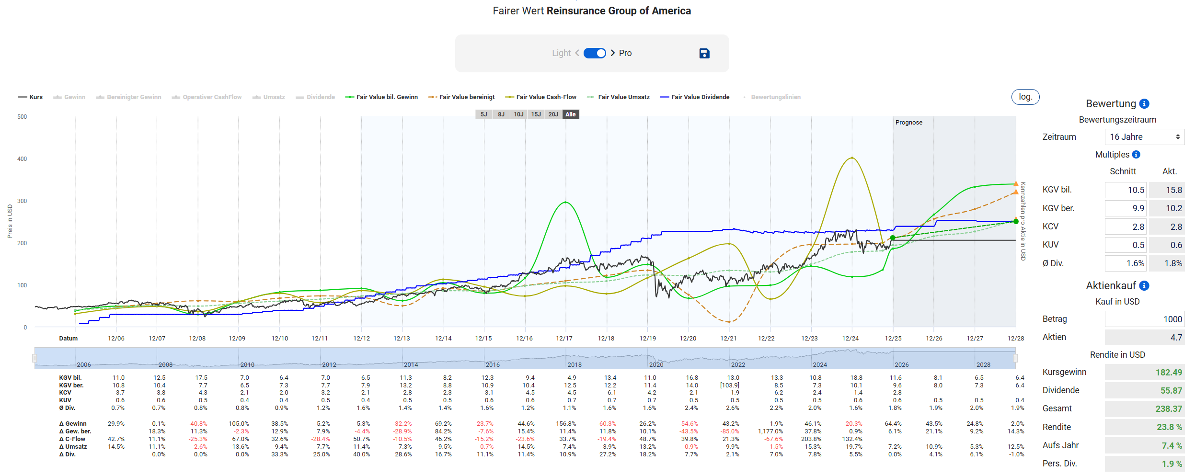Click the green forecast start dot at 12/25
The height and width of the screenshot is (476, 1195).
[x=893, y=238]
